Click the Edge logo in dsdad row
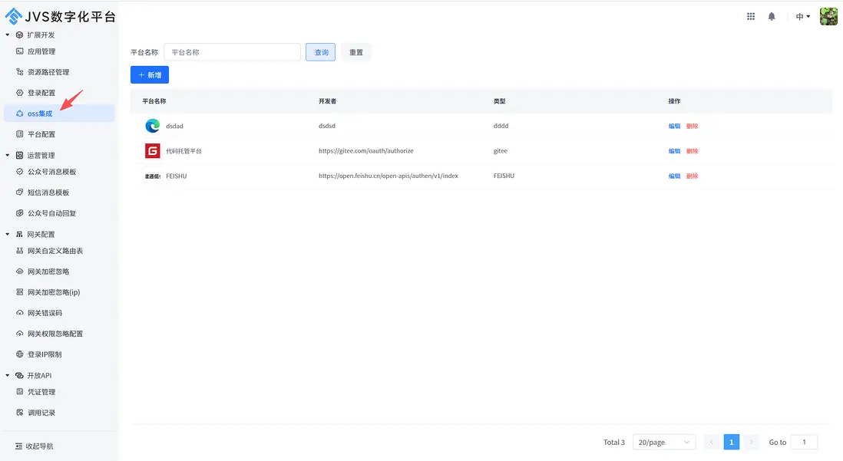This screenshot has width=843, height=461. pyautogui.click(x=153, y=126)
